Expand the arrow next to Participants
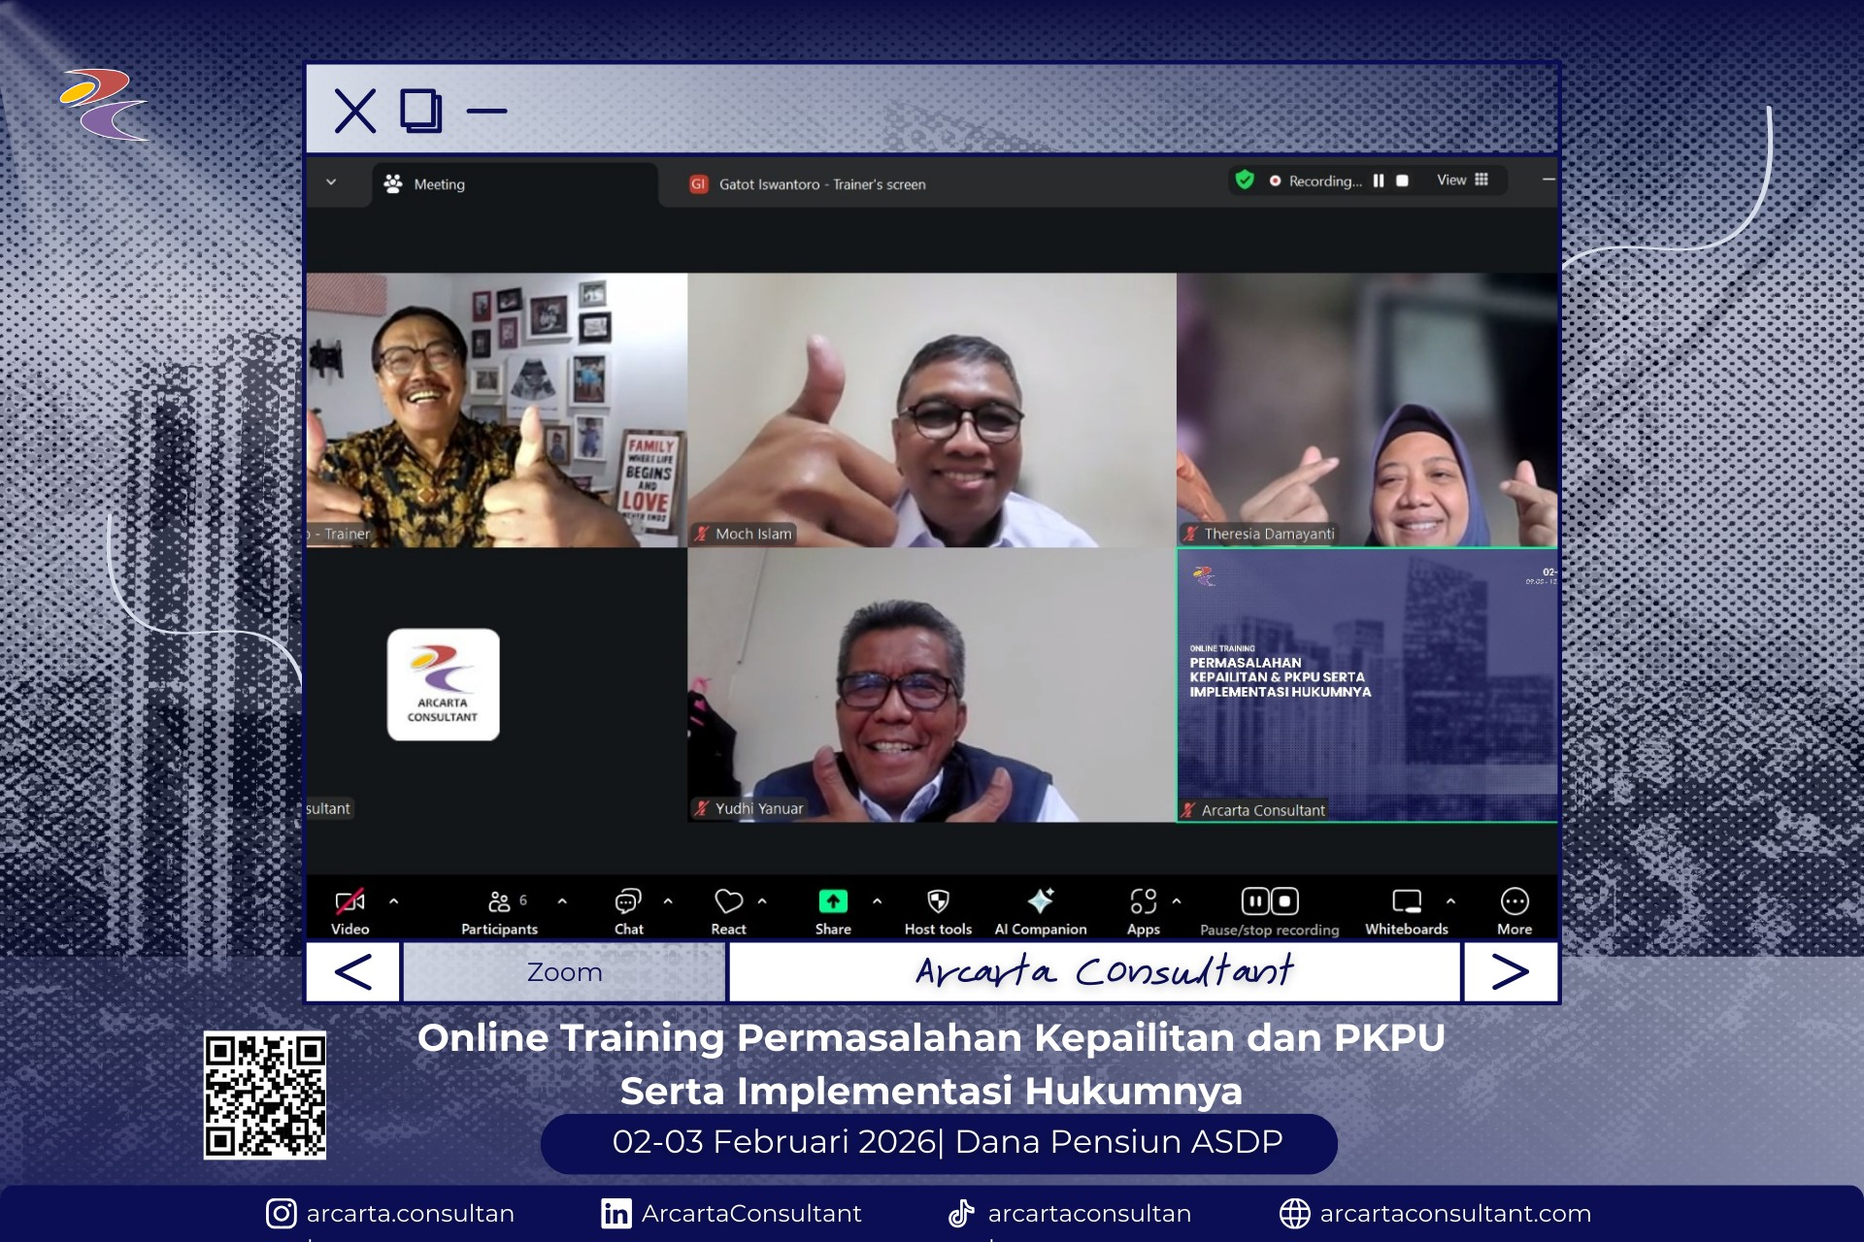This screenshot has height=1242, width=1864. 562,901
